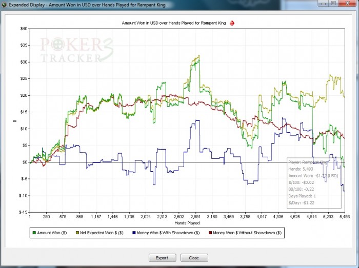Click 'BB/100: -0.22' in the tooltip

tap(301, 189)
